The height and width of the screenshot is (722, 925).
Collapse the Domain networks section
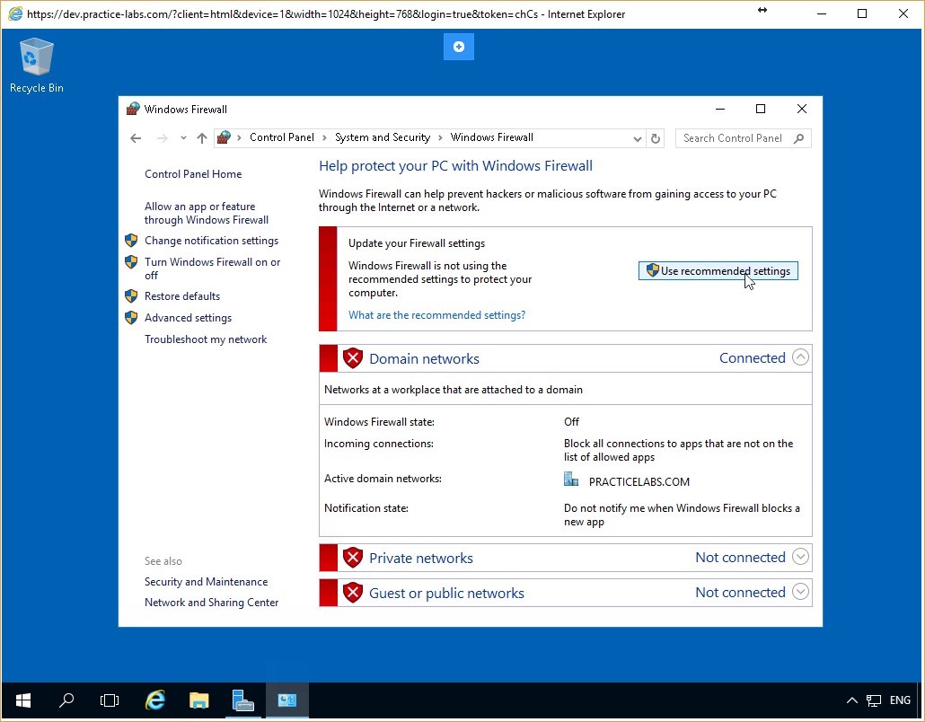pyautogui.click(x=800, y=357)
